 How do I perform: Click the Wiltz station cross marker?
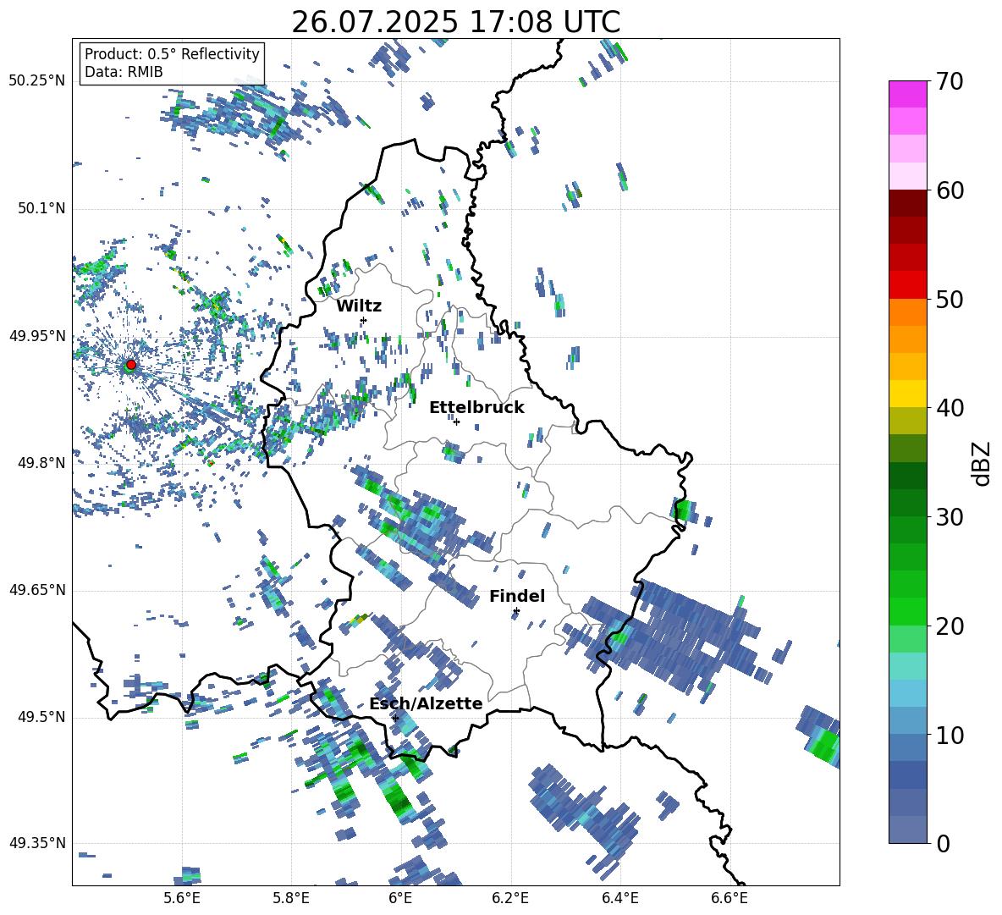click(364, 320)
